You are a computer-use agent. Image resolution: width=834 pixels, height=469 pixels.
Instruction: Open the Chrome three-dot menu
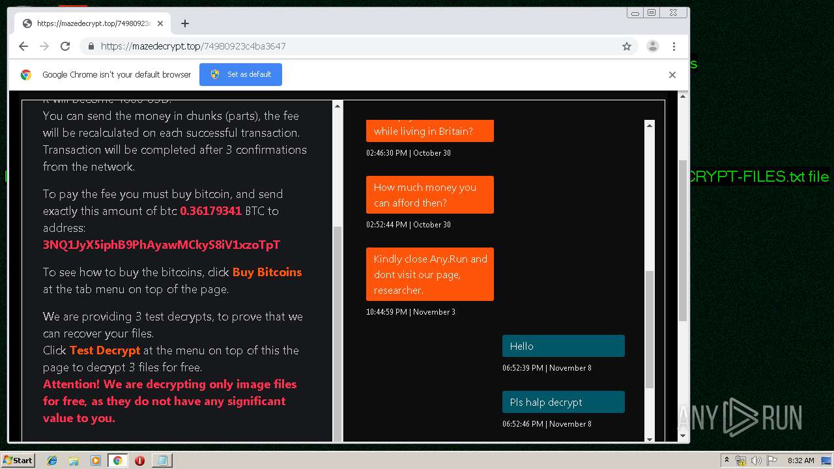[x=674, y=46]
